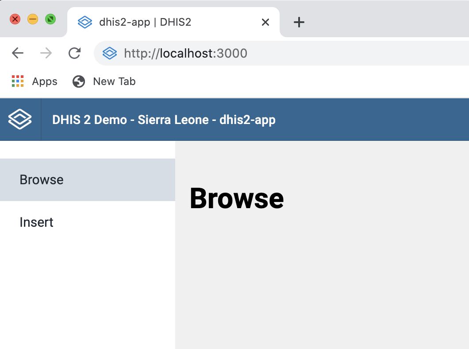Image resolution: width=469 pixels, height=349 pixels.
Task: Open a new browser tab with plus
Action: coord(299,22)
